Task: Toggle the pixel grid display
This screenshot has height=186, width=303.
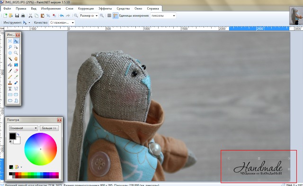Action: [x=109, y=16]
